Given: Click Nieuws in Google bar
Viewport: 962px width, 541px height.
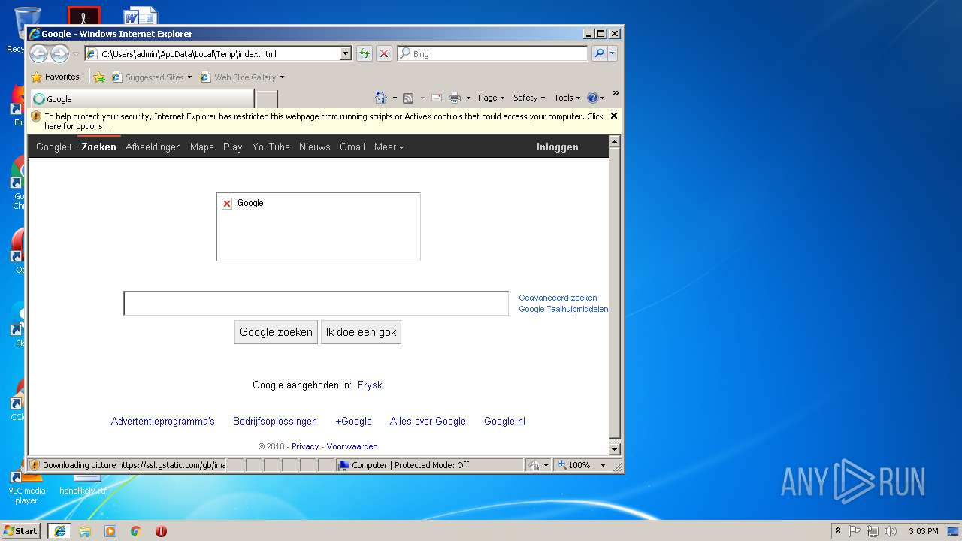Looking at the screenshot, I should pyautogui.click(x=315, y=147).
